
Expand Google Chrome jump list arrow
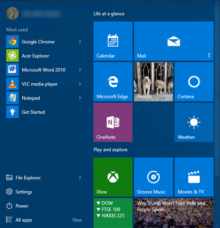tap(80, 42)
